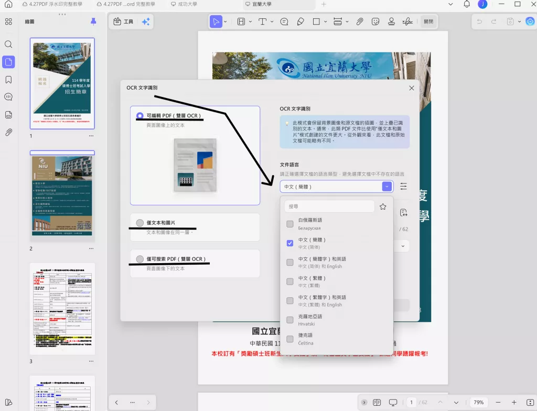Switch to 成功大學 tab
Screen dimensions: 537x411
[184, 4]
